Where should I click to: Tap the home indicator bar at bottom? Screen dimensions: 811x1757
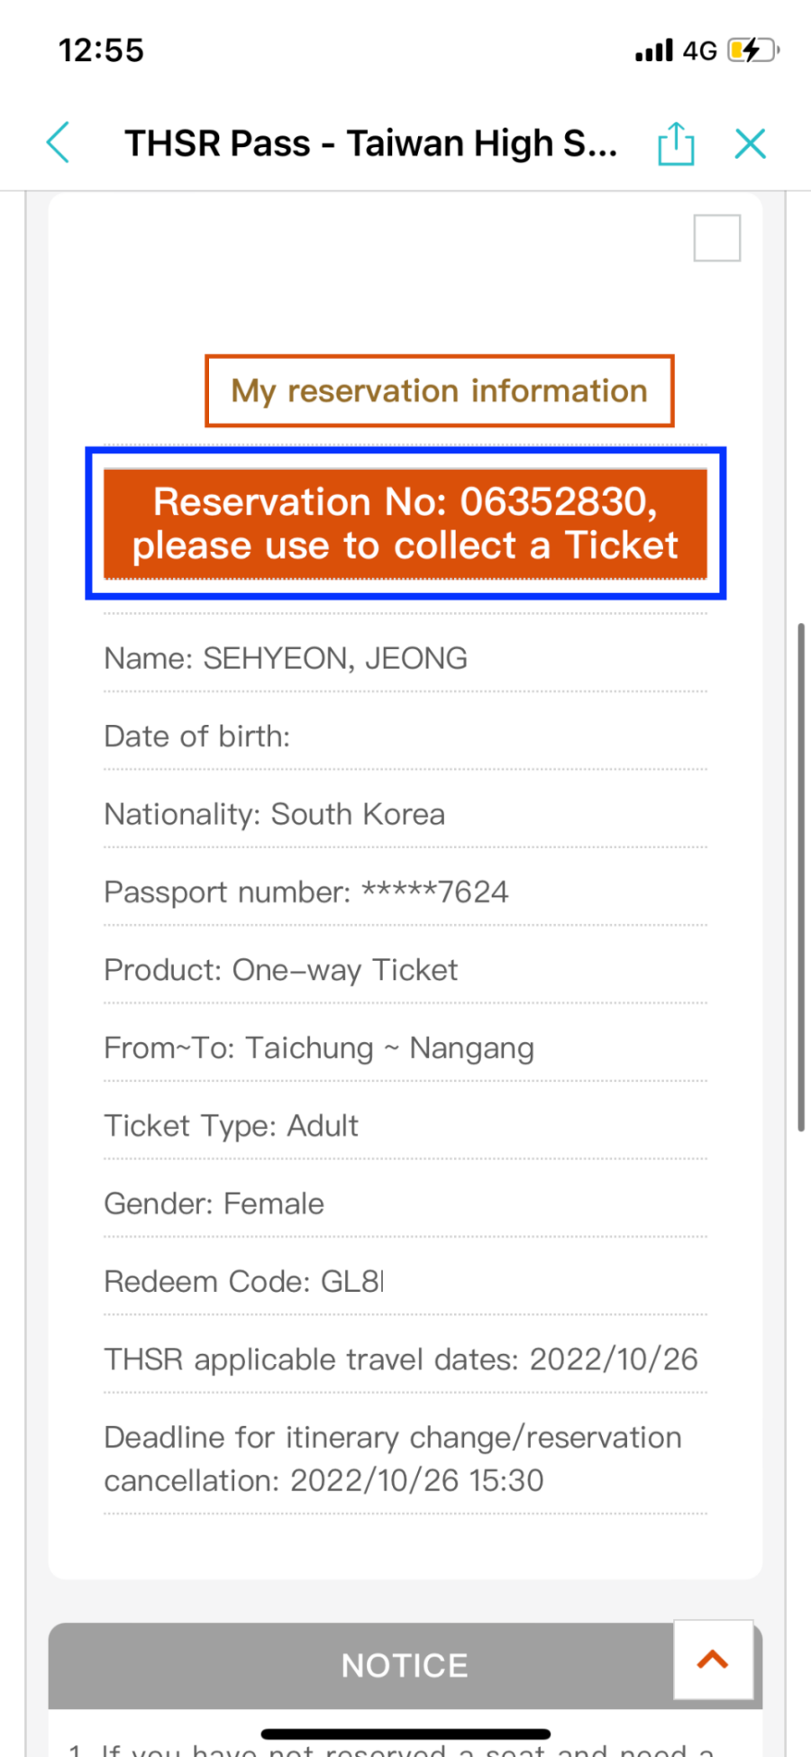click(405, 1734)
